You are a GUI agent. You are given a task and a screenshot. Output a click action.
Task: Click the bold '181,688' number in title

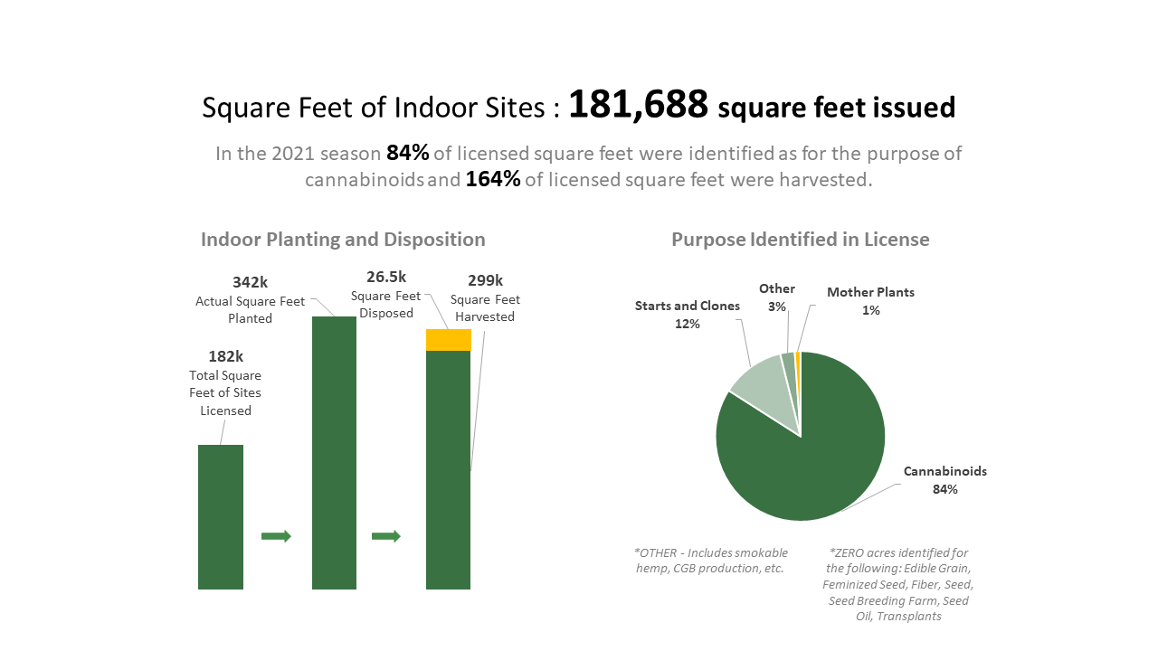pyautogui.click(x=638, y=106)
